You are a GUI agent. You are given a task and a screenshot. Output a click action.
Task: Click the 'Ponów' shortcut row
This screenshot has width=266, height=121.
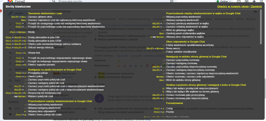[170, 112]
